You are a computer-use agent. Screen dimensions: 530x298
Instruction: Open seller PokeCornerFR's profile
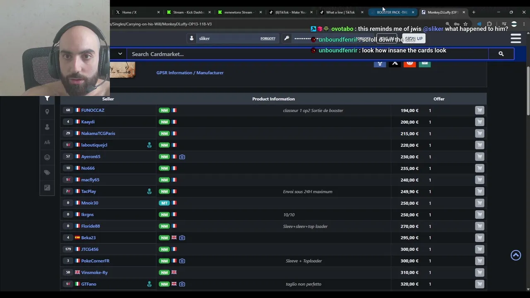[x=95, y=261]
